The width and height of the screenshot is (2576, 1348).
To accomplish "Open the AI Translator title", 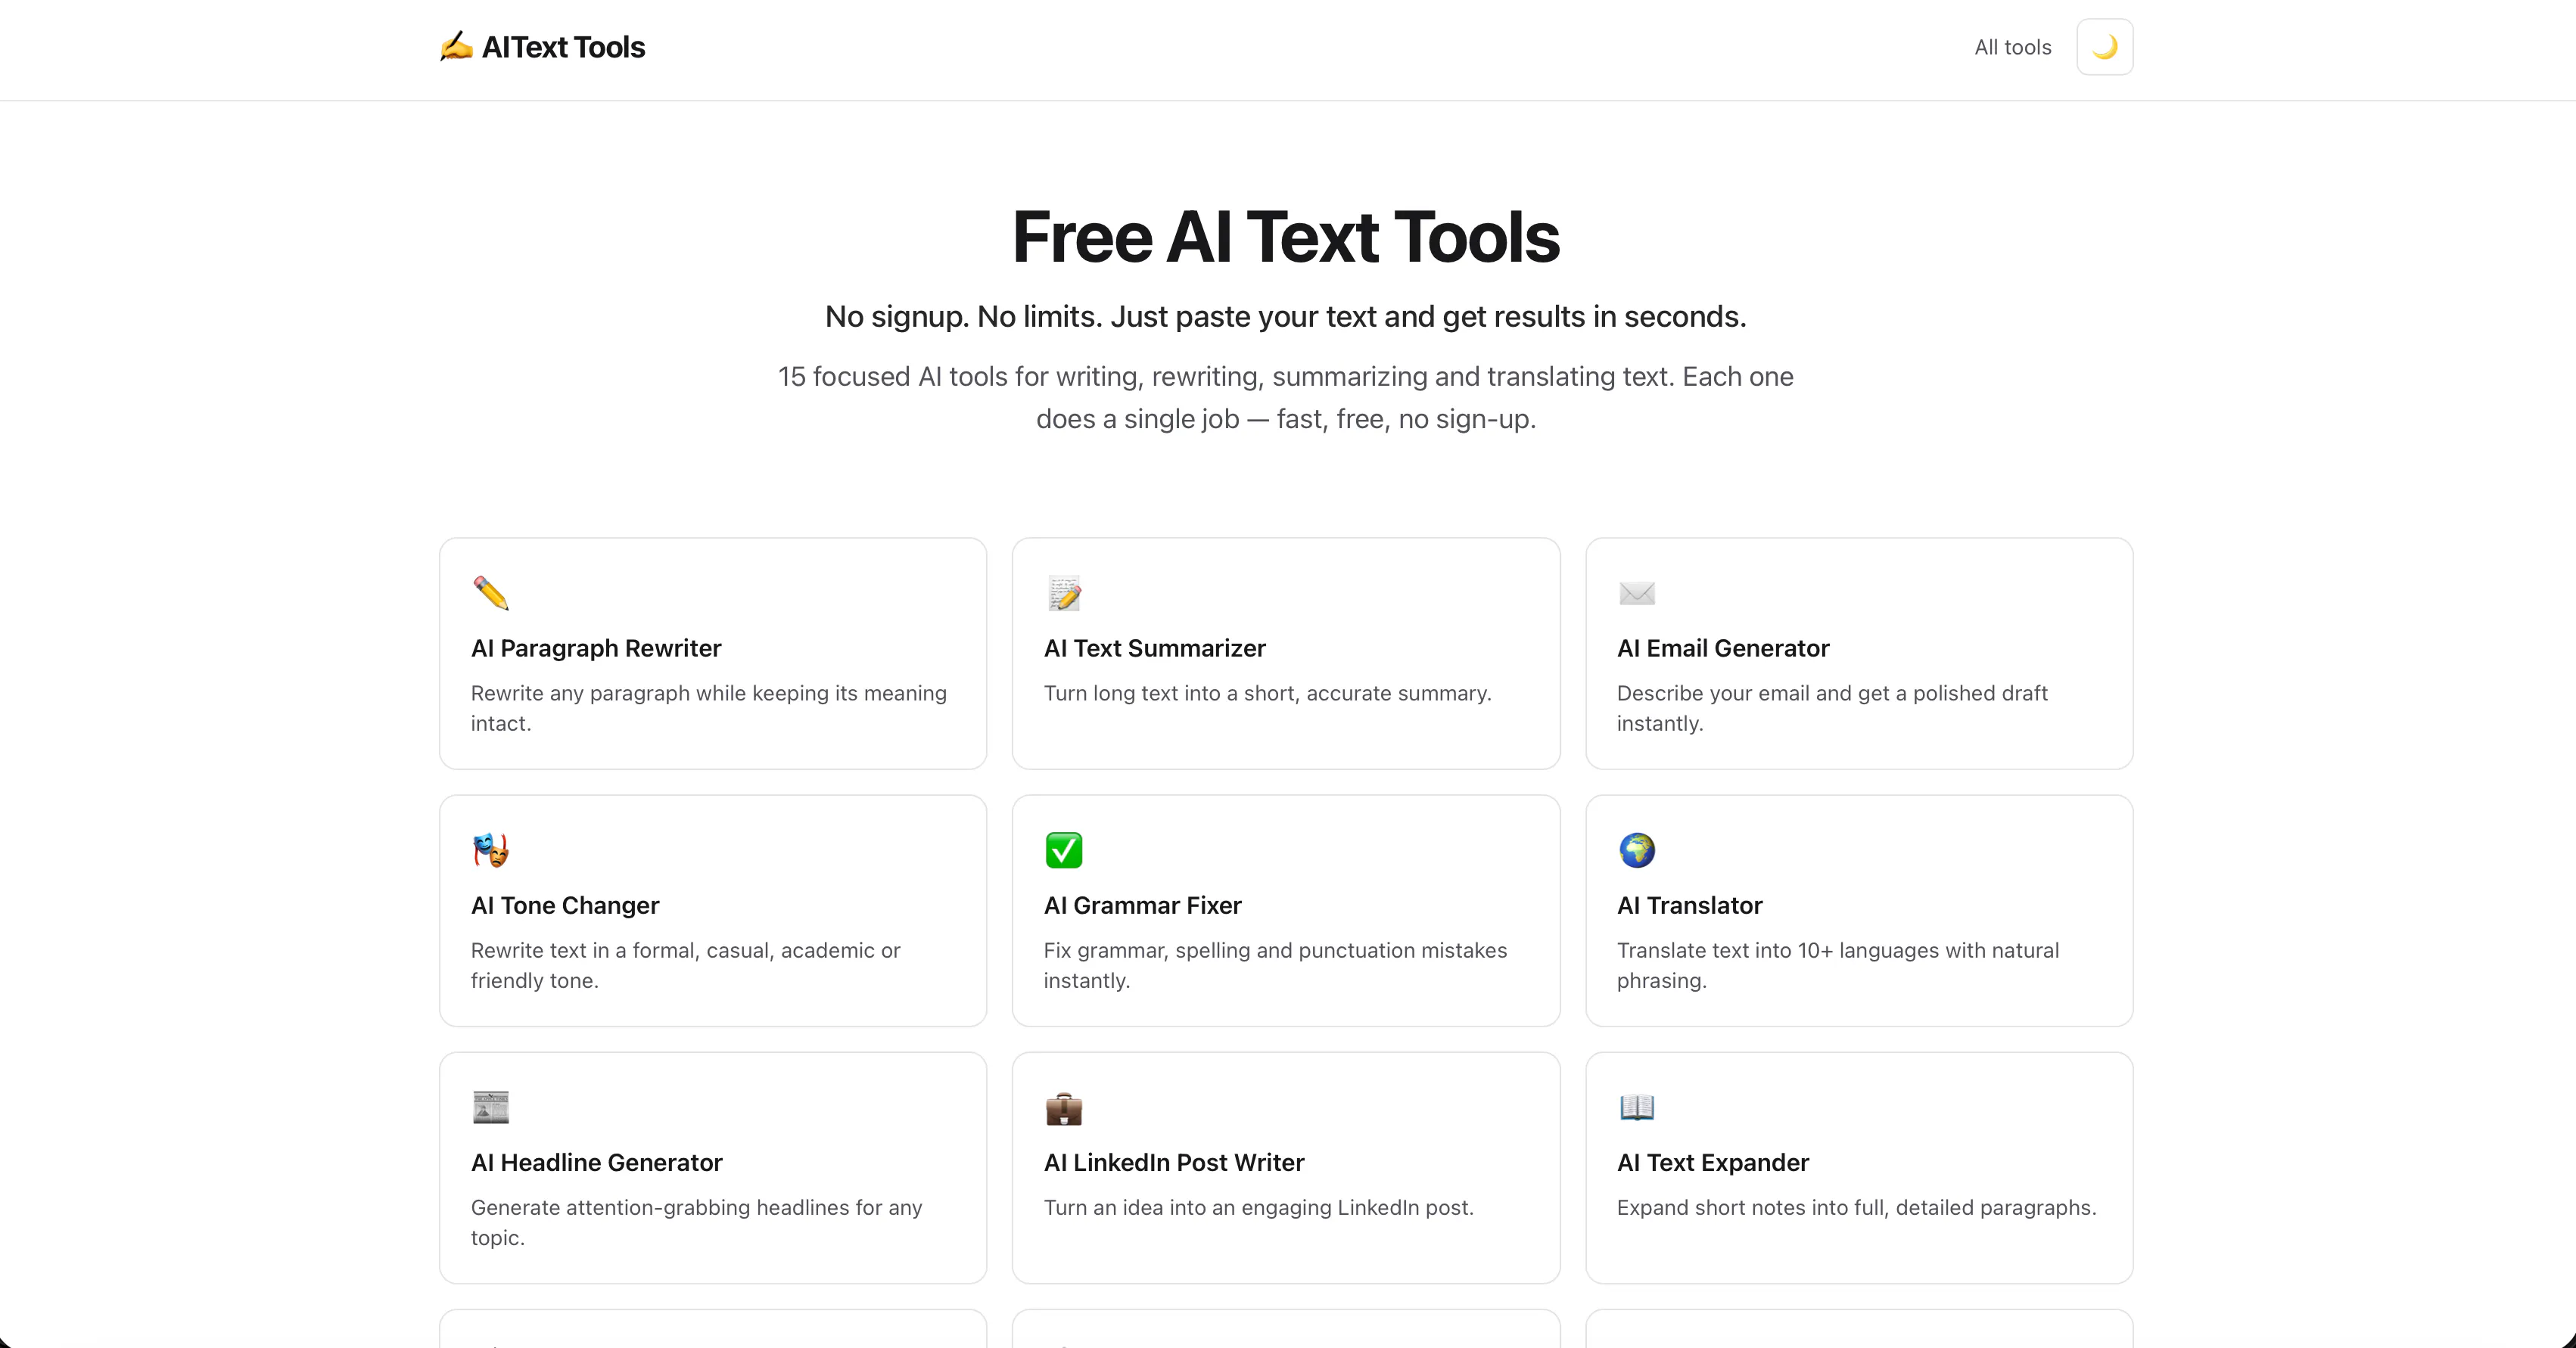I will 1690,905.
